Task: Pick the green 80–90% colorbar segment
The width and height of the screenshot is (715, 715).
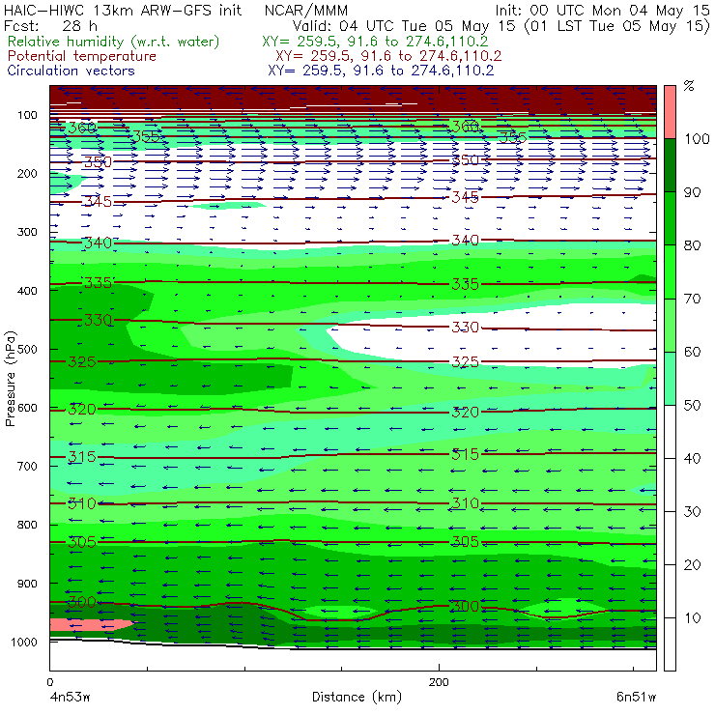Action: pos(670,218)
